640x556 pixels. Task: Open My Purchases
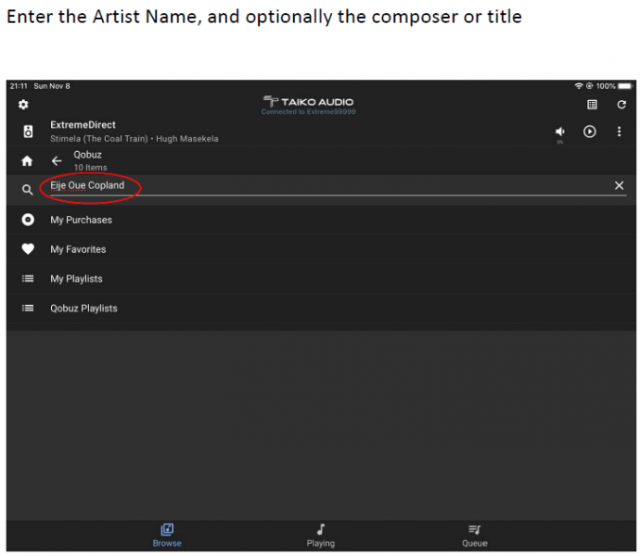tap(321, 220)
